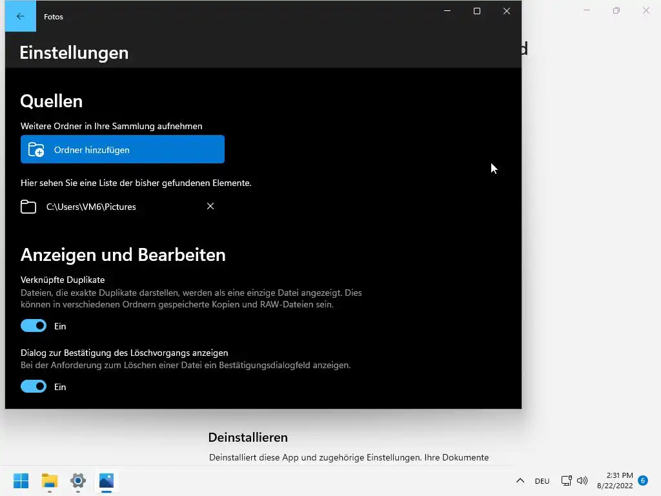Screen dimensions: 661x496
Task: Open File Explorer from the taskbar
Action: [50, 480]
